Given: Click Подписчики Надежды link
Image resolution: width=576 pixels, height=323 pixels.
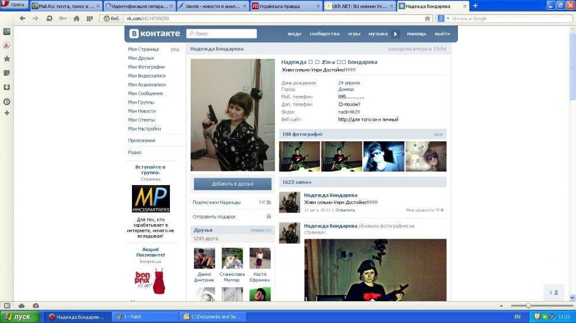Looking at the screenshot, I should [x=217, y=202].
